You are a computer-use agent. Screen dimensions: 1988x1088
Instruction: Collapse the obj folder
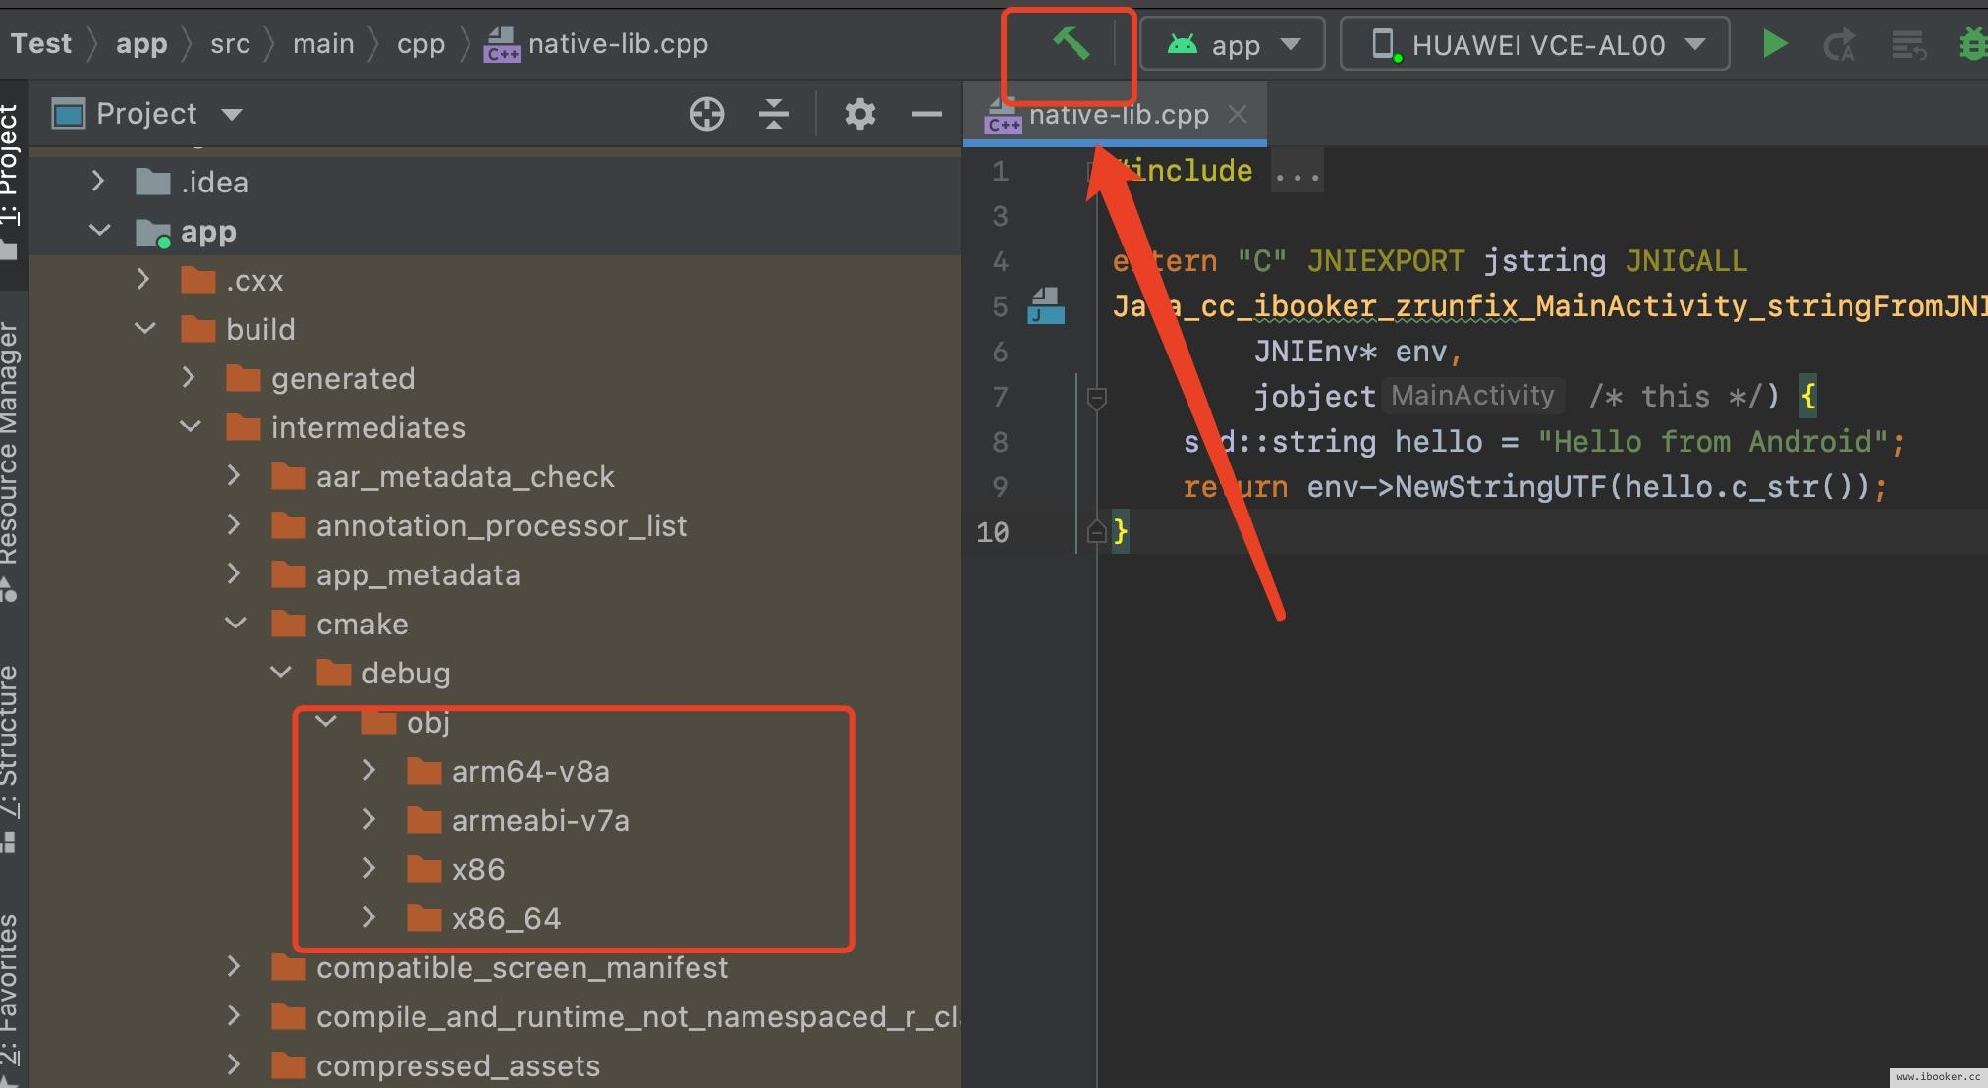(326, 721)
